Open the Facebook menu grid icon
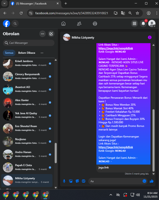 [135, 23]
